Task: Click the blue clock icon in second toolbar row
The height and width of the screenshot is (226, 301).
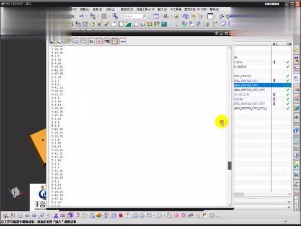Action: tap(171, 24)
